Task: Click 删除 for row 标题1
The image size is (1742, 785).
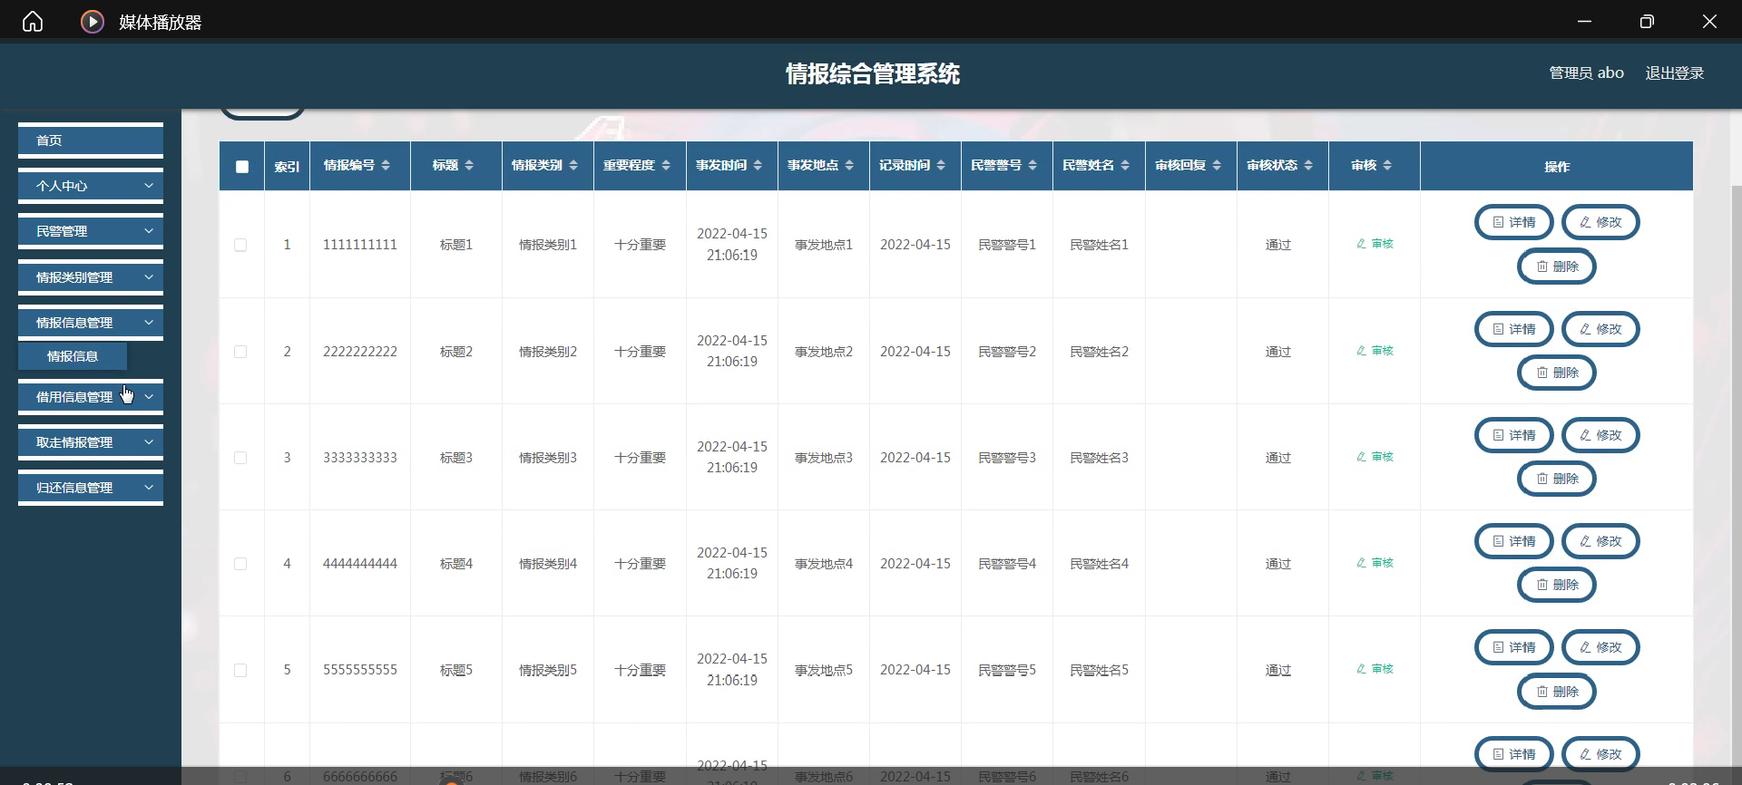Action: 1557,267
